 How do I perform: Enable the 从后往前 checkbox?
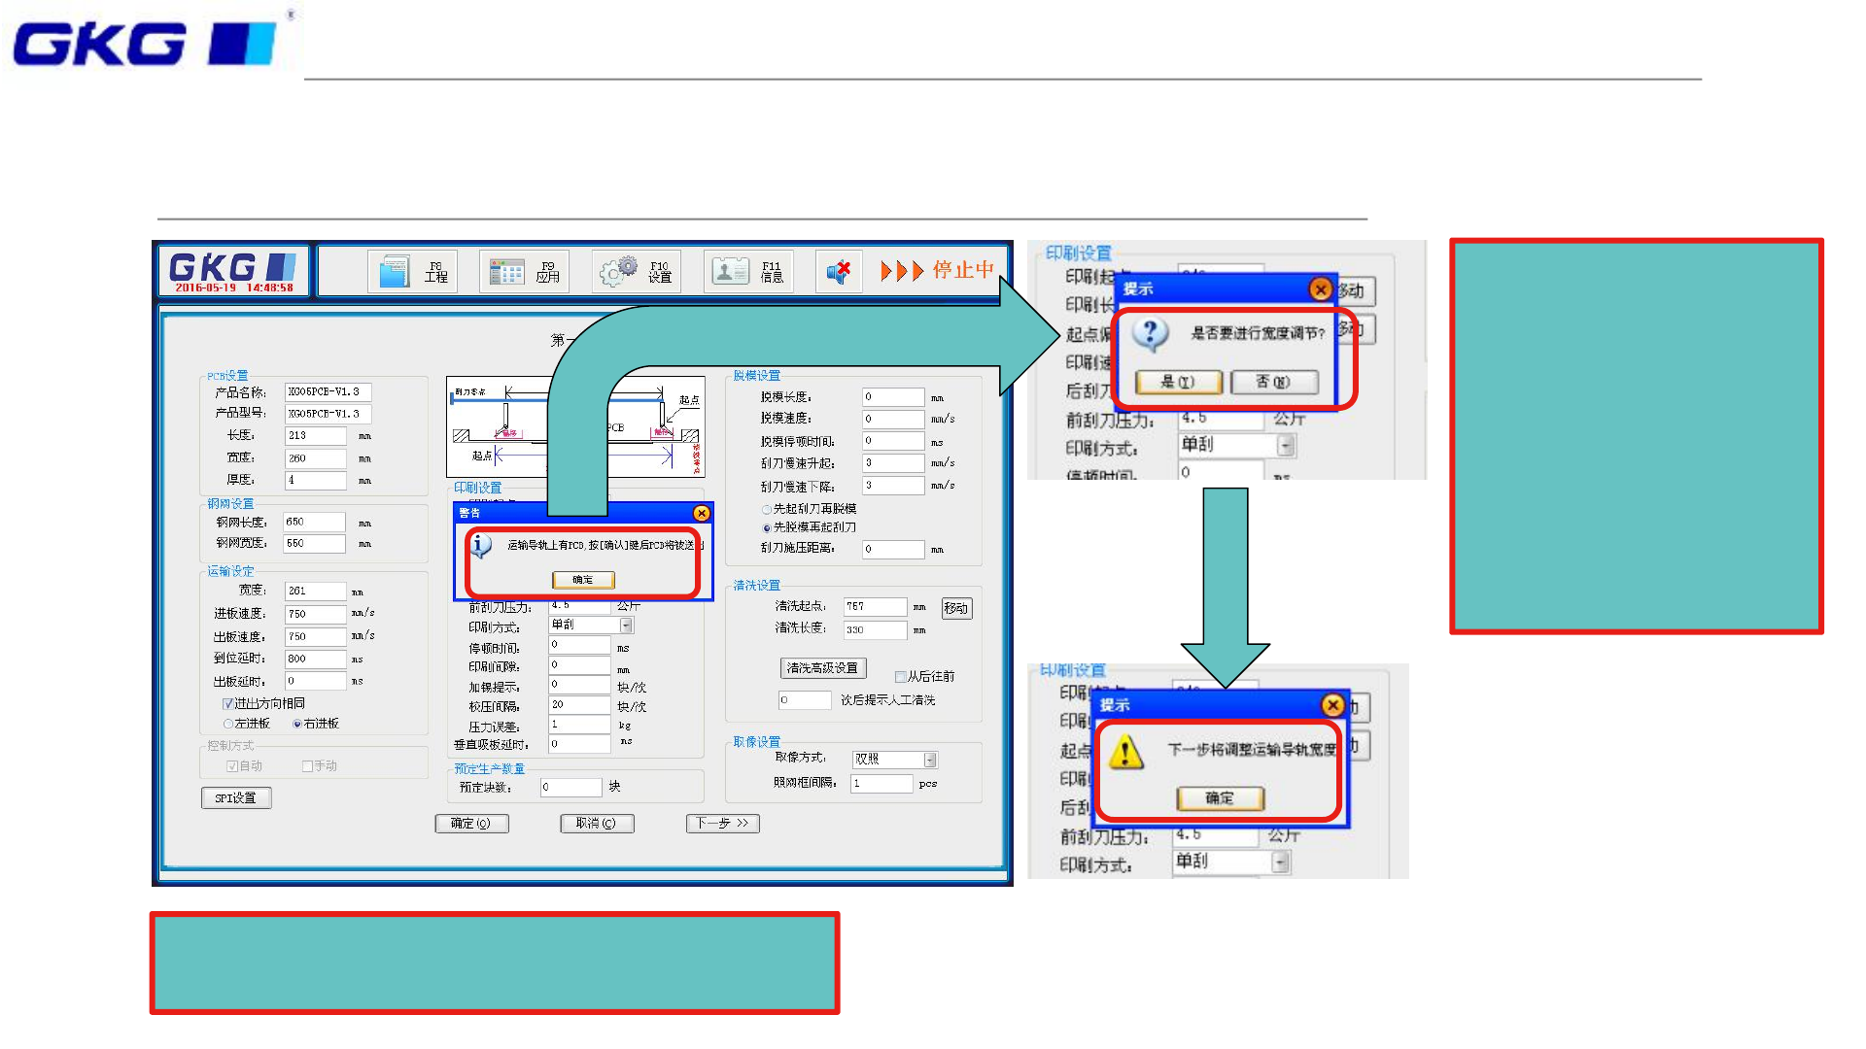click(x=900, y=677)
